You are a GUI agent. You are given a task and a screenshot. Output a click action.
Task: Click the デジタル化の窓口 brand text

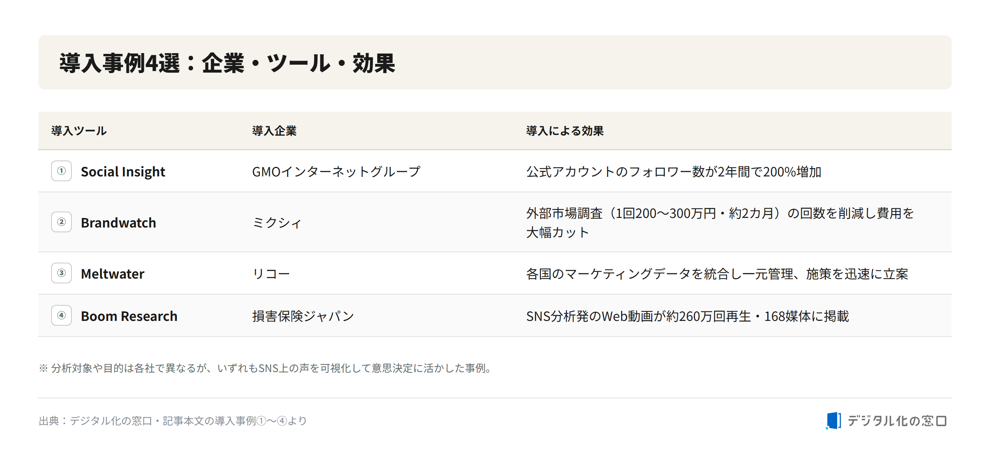pos(897,421)
